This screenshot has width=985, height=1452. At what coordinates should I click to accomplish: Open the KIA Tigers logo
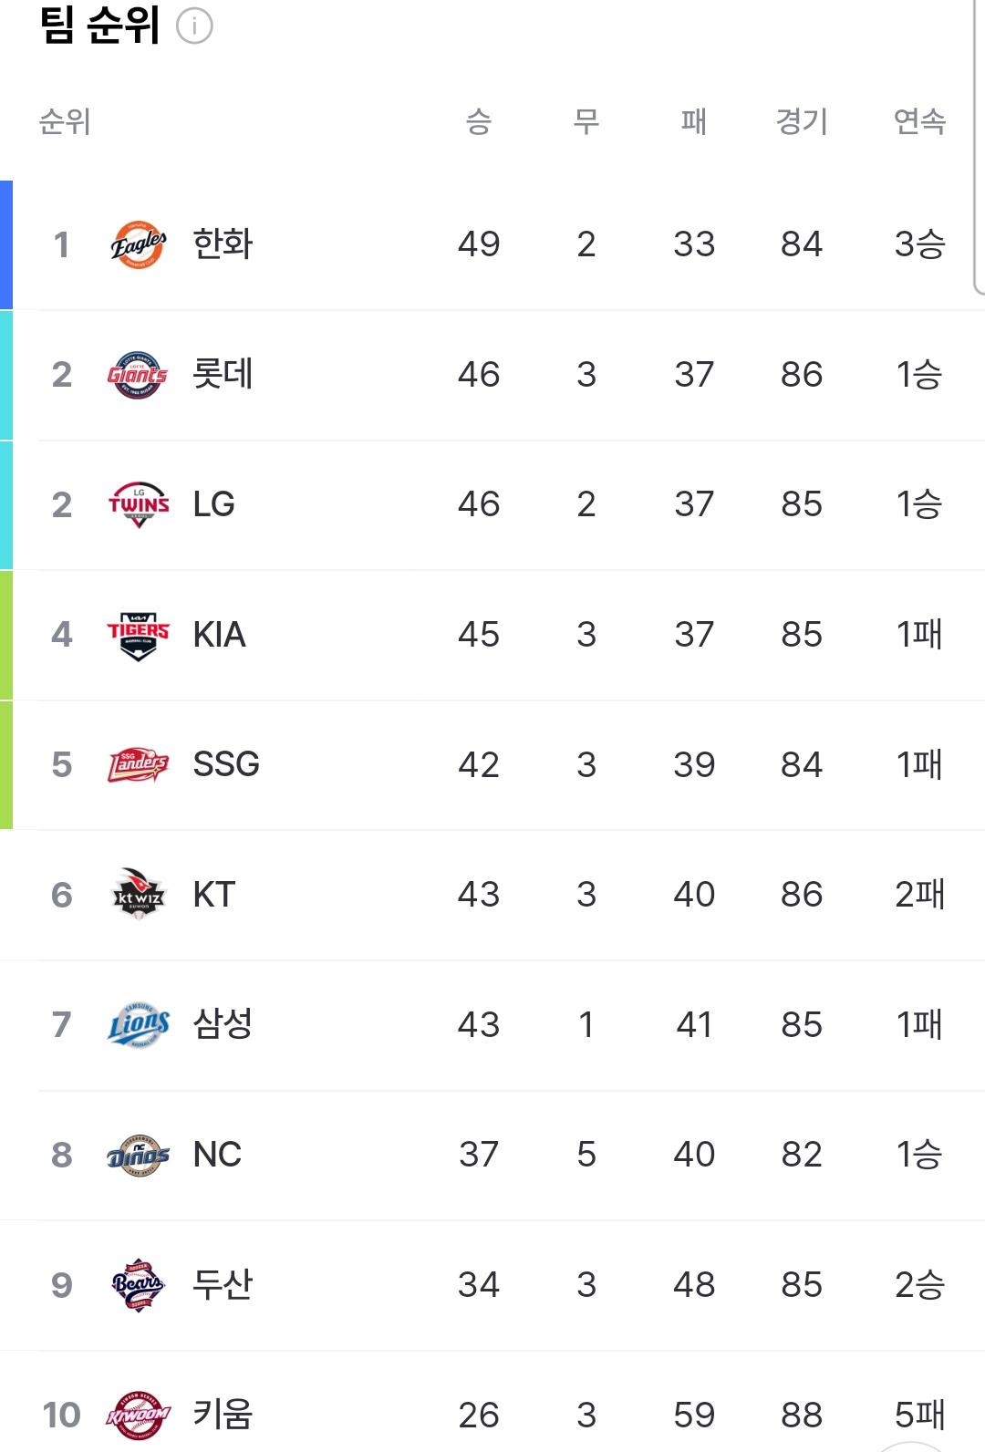point(139,635)
